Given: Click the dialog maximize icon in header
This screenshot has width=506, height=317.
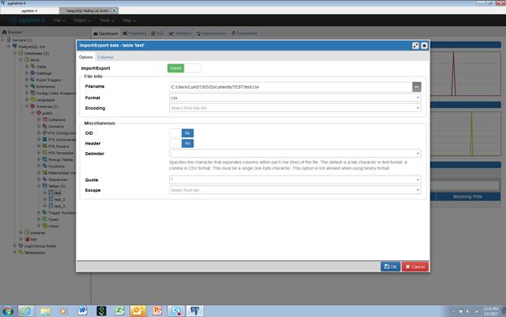Looking at the screenshot, I should click(416, 46).
